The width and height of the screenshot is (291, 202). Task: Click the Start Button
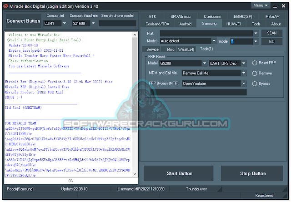[x=179, y=173]
